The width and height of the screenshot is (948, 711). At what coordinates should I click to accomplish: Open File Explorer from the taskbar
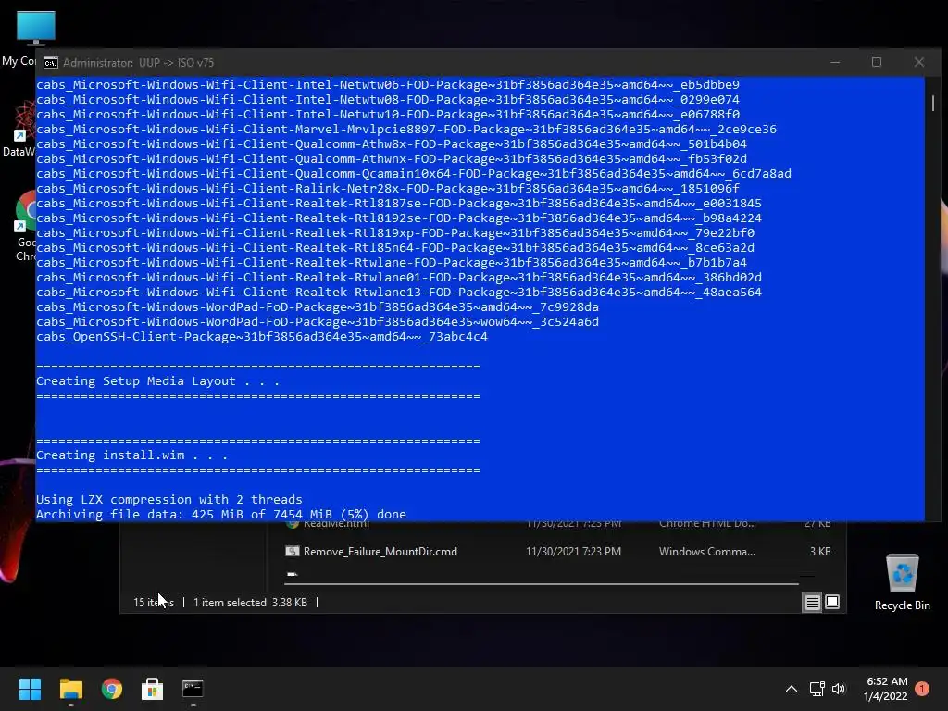[70, 689]
